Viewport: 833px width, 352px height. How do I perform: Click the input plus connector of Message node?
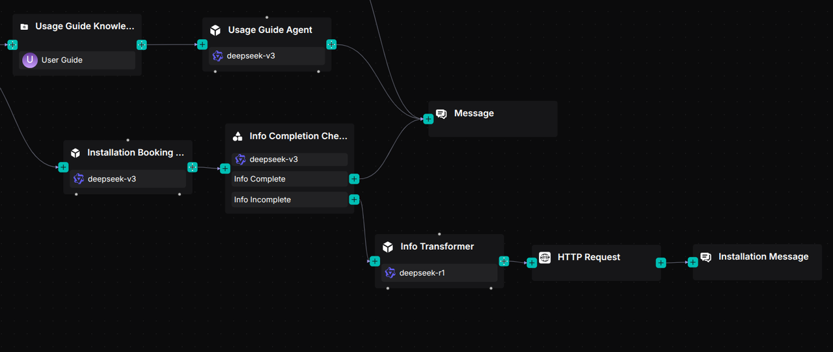pyautogui.click(x=428, y=119)
